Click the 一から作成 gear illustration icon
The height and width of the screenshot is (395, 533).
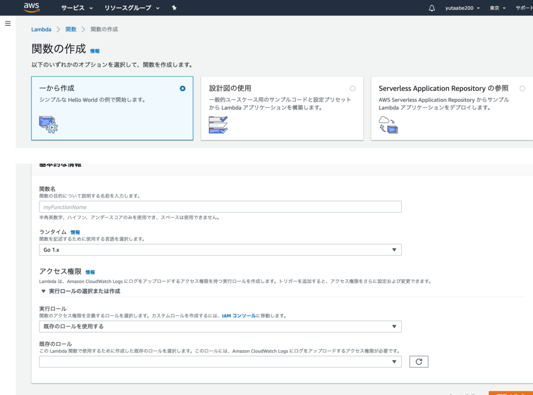click(x=48, y=124)
